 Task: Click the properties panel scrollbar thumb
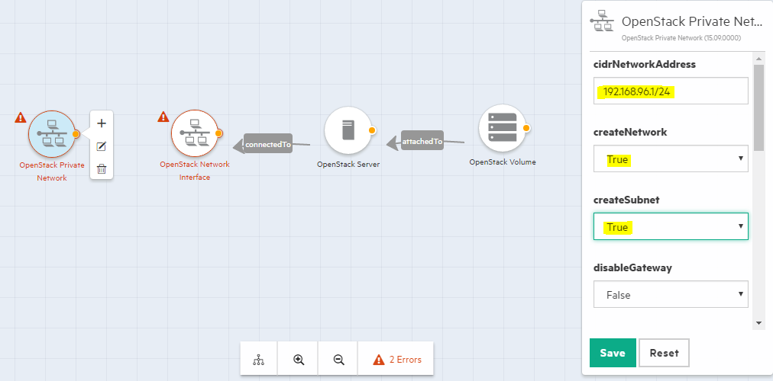pyautogui.click(x=758, y=107)
